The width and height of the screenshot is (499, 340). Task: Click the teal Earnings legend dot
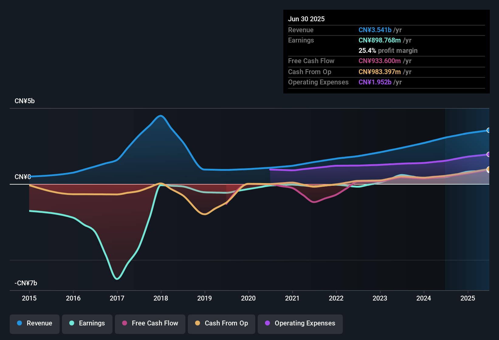point(72,323)
